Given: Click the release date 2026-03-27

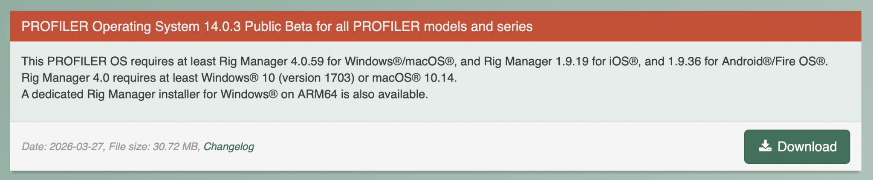Looking at the screenshot, I should point(76,147).
